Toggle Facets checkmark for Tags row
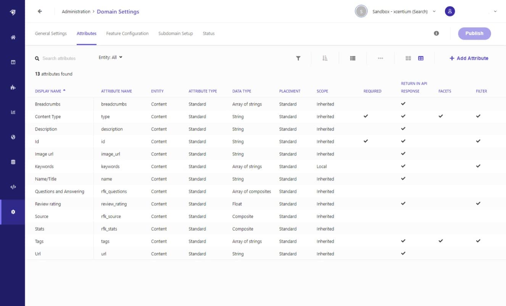 [x=441, y=241]
